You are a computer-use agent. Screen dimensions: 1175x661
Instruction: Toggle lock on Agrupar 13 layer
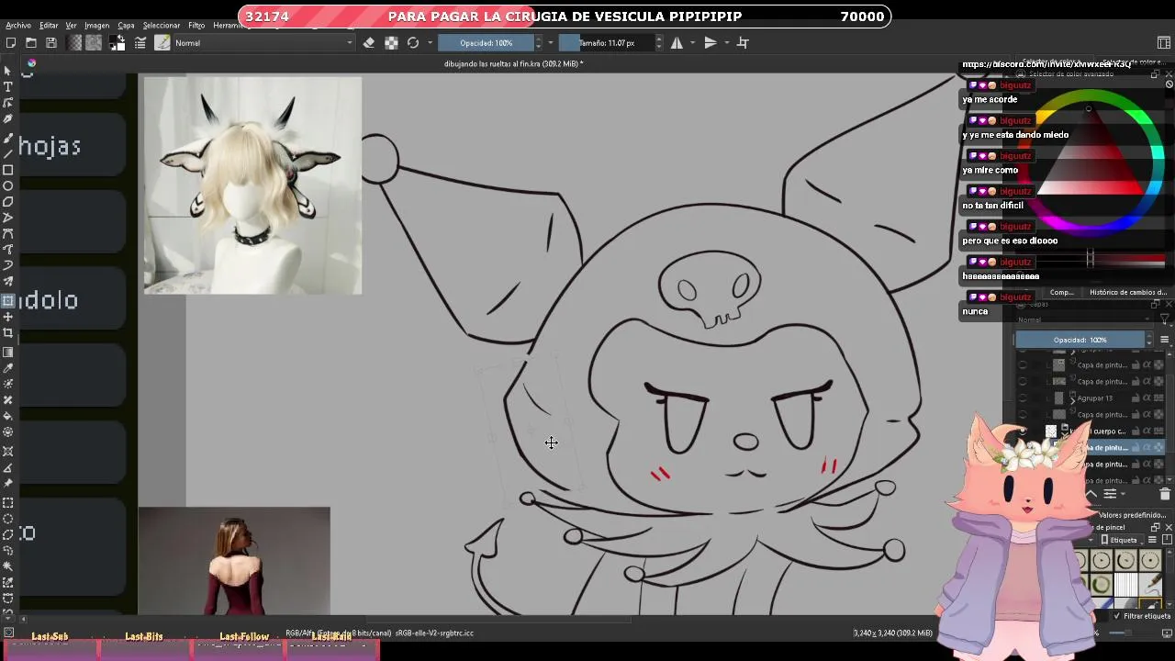[1135, 398]
